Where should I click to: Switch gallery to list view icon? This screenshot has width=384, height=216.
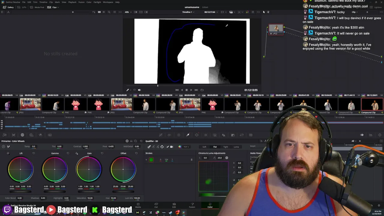104,12
